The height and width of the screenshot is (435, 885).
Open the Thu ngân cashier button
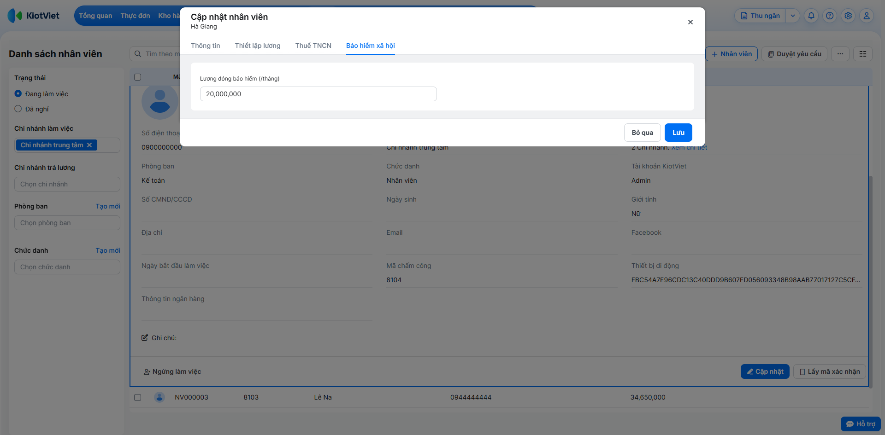(760, 16)
